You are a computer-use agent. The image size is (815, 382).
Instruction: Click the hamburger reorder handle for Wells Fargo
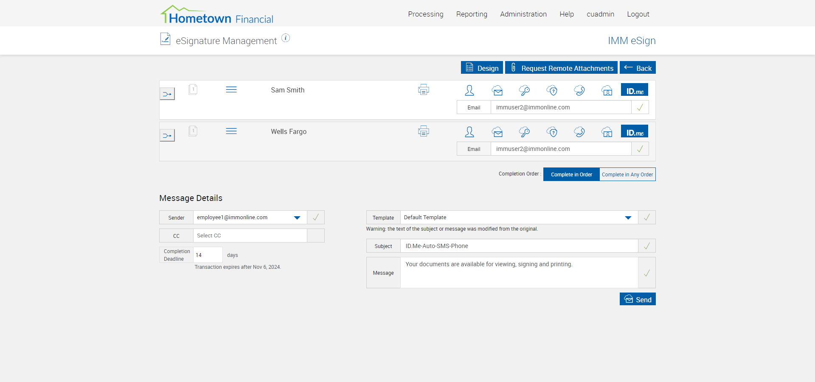tap(231, 131)
